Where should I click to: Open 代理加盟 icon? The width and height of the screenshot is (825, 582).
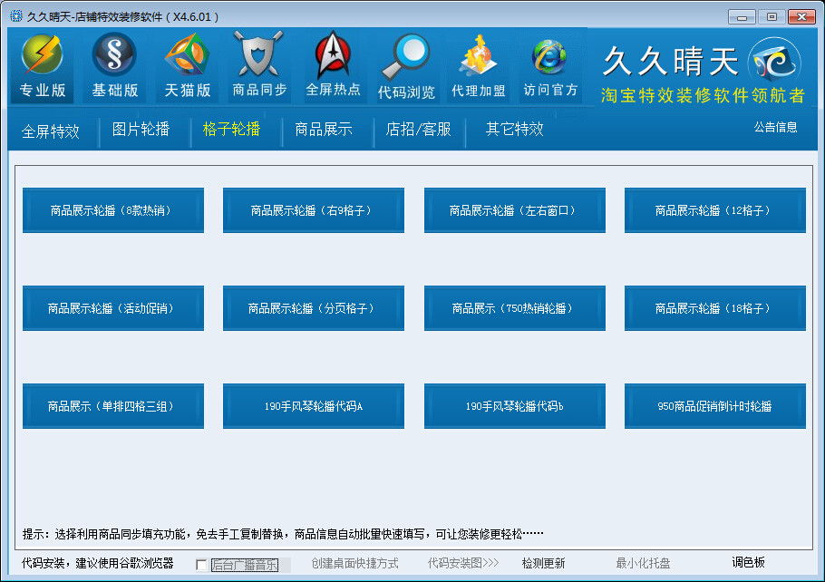coord(478,58)
